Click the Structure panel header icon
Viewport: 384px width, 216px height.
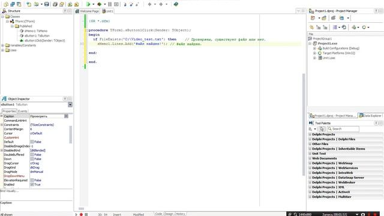[x=4, y=11]
